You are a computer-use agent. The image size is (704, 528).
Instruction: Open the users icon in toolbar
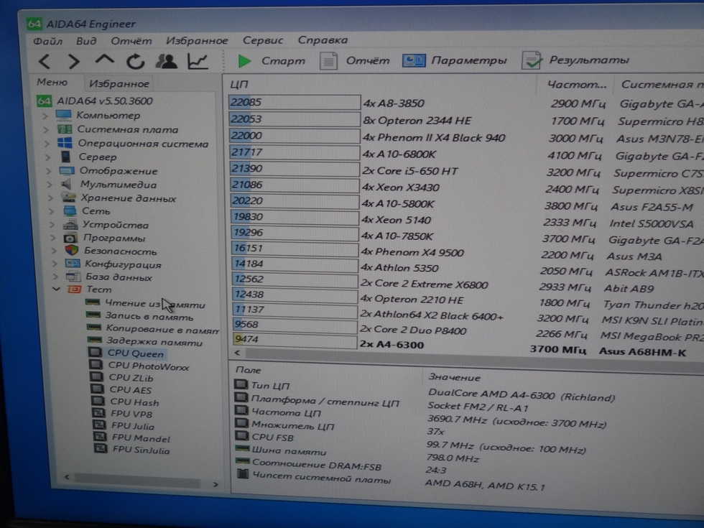[x=166, y=62]
